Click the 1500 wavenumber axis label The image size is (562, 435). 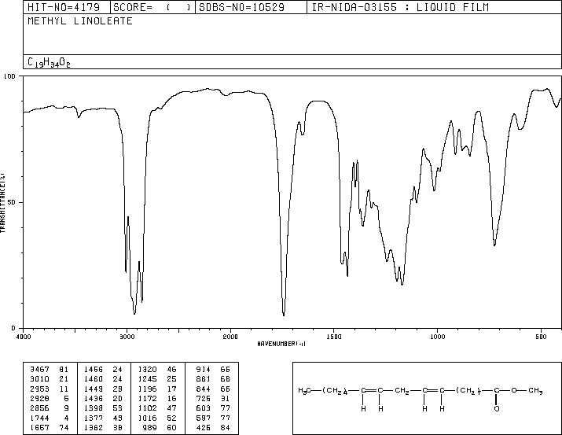334,337
